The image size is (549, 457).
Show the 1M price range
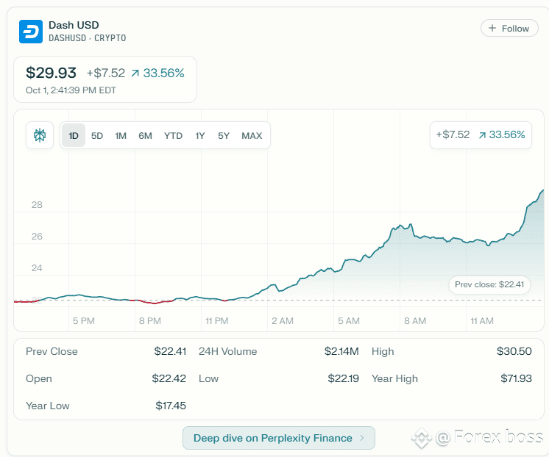point(121,135)
